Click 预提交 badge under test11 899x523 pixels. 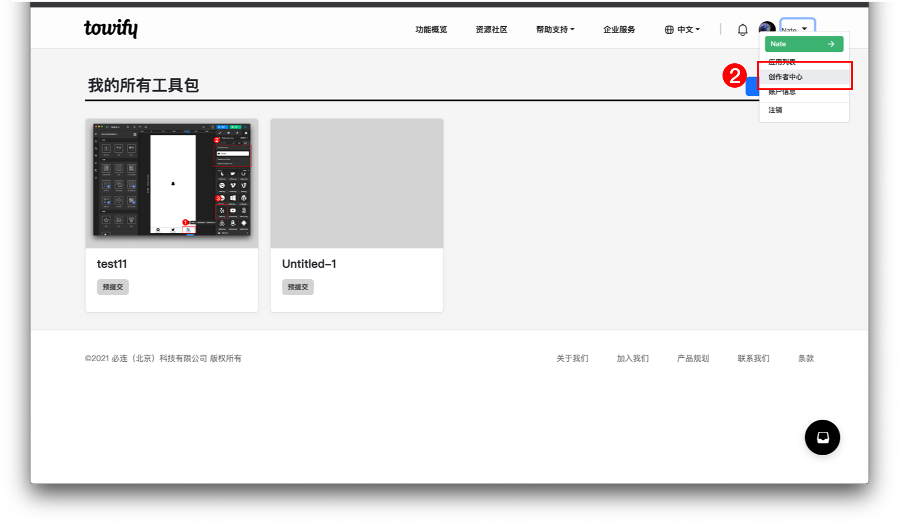pyautogui.click(x=113, y=287)
